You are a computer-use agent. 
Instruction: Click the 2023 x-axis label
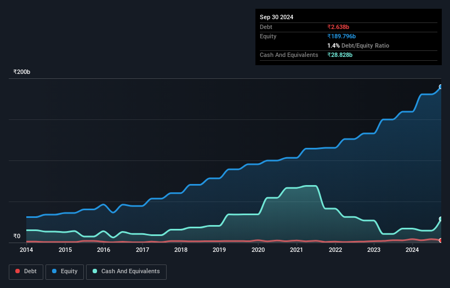(x=374, y=250)
